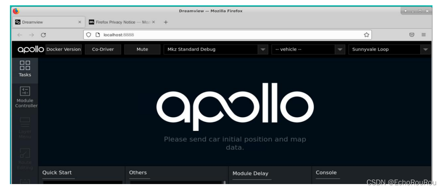Click the Docker Version button
The width and height of the screenshot is (442, 189).
click(63, 49)
